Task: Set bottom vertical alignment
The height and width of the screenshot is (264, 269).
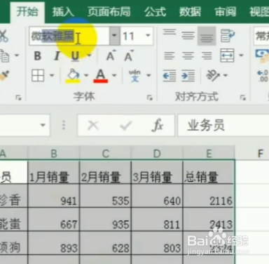Action: 207,36
